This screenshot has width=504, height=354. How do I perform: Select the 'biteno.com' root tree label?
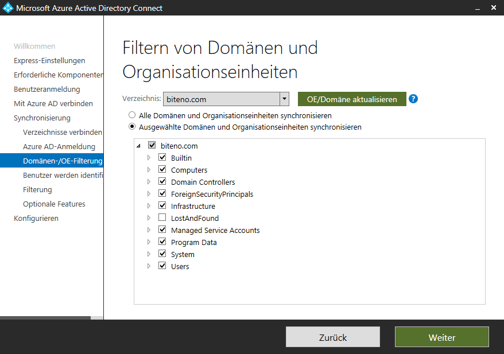click(179, 146)
